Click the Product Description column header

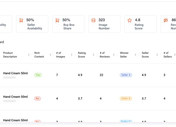click(10, 55)
